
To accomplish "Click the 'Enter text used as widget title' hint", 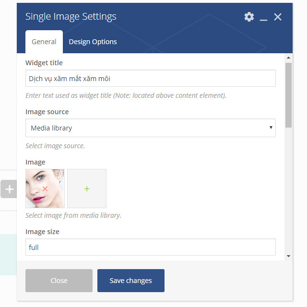I will click(x=126, y=95).
